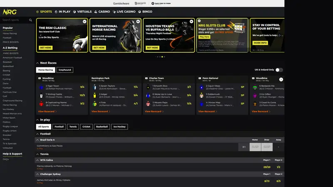The width and height of the screenshot is (333, 187).
Task: Click the info icon on RSM Classic banner
Action: (84, 22)
